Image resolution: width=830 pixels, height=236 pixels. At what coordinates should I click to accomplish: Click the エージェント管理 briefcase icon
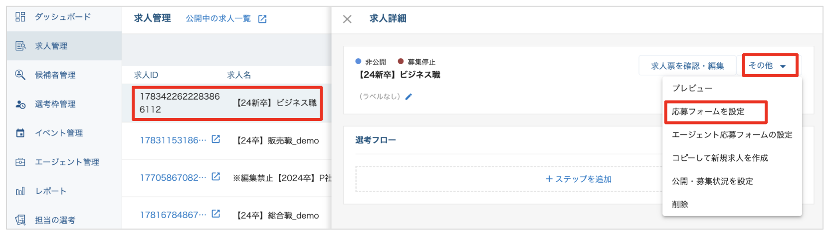pos(20,162)
